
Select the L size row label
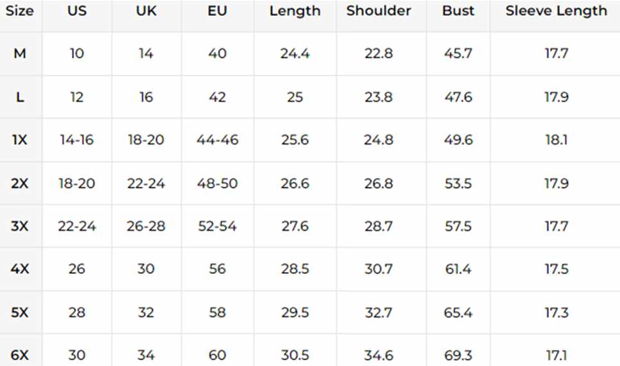[x=20, y=97]
